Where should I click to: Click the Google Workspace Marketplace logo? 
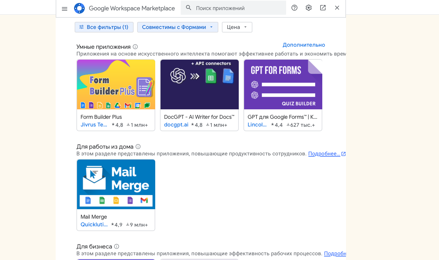click(x=79, y=8)
